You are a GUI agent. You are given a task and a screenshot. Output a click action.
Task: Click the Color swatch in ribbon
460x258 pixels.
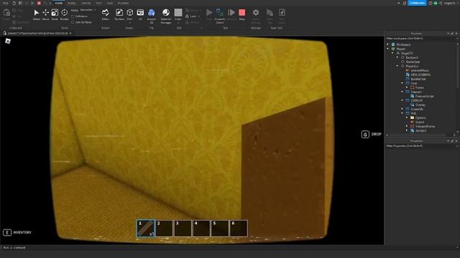(178, 13)
